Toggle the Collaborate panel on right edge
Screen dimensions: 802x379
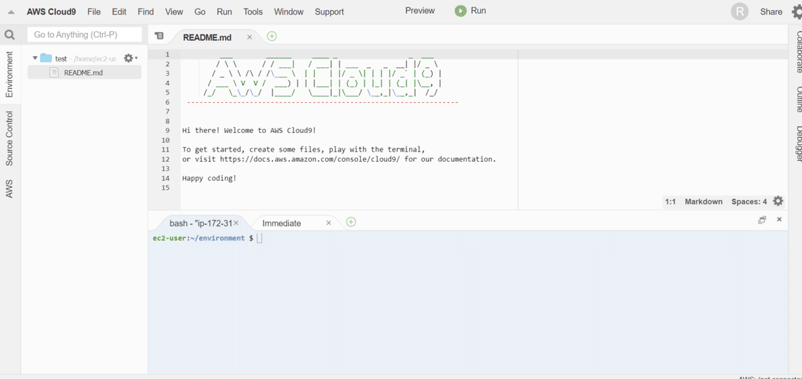[x=797, y=52]
